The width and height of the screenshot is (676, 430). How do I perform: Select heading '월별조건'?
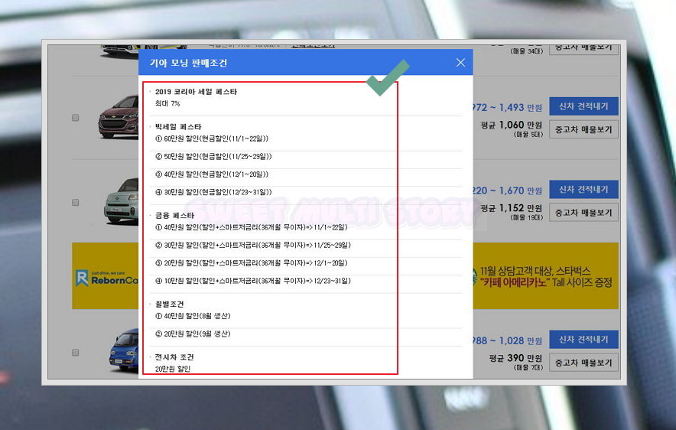coord(170,304)
